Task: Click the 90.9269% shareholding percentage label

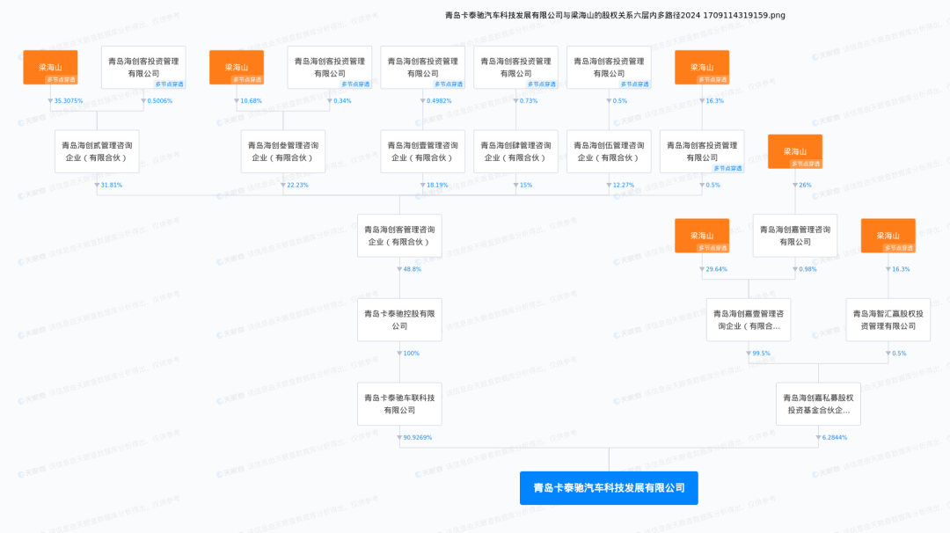Action: coord(418,437)
